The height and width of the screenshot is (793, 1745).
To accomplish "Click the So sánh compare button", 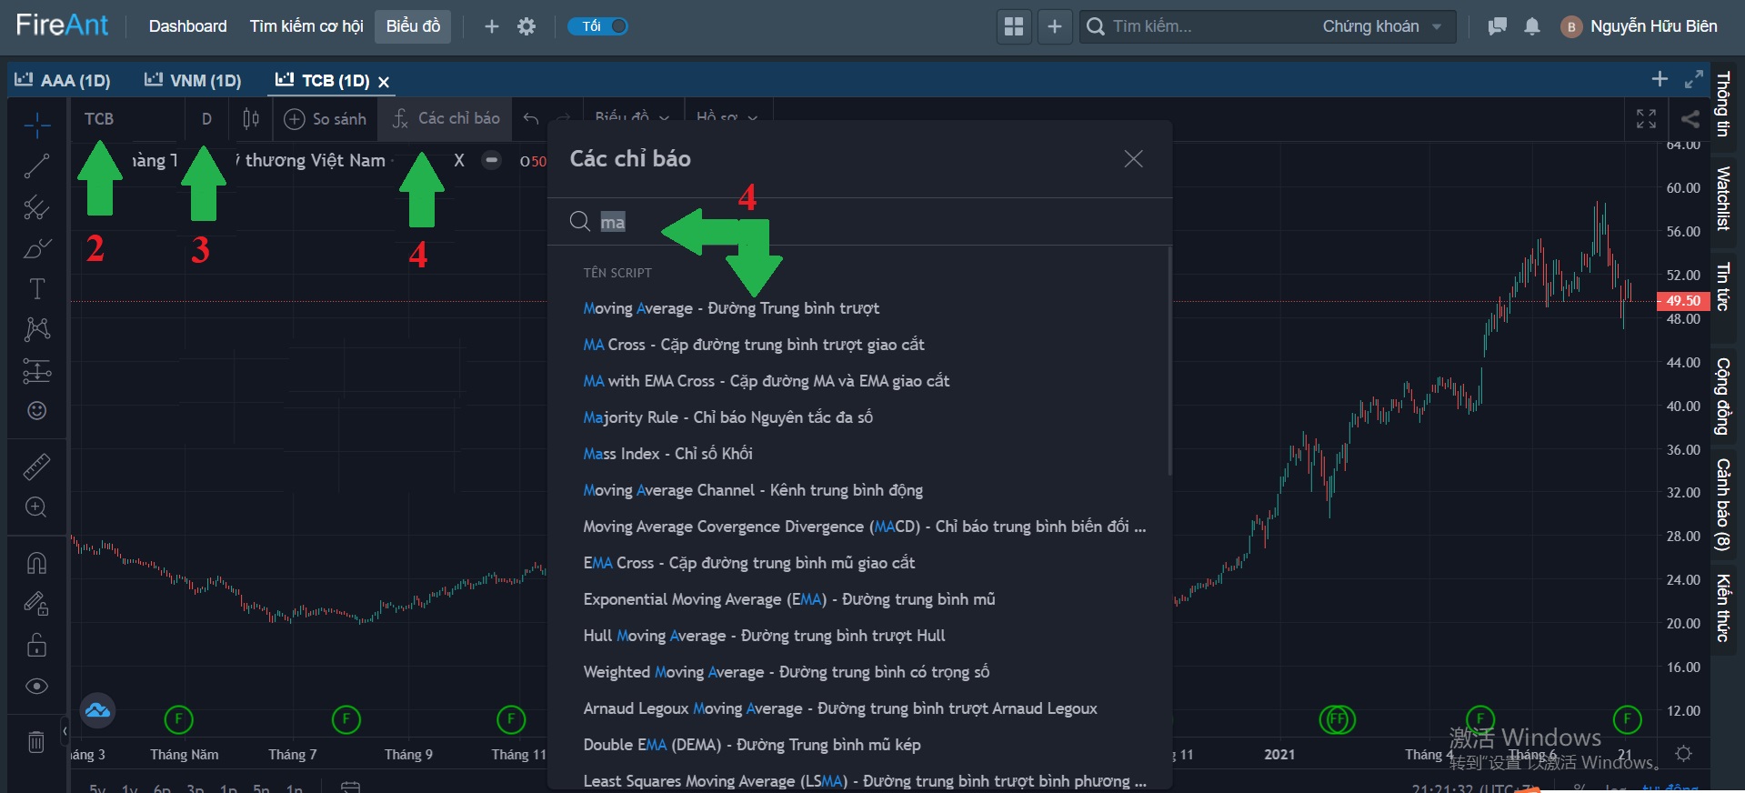I will [x=326, y=119].
